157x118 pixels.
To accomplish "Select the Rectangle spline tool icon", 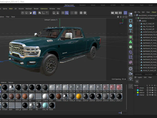I will pos(131,21).
